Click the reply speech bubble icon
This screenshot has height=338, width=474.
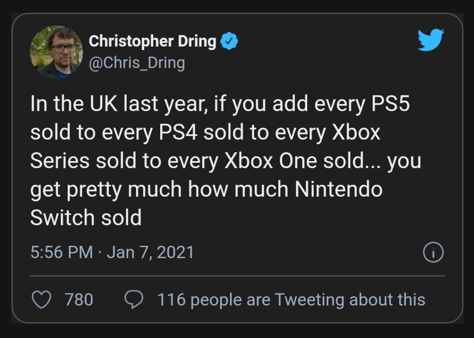(135, 300)
